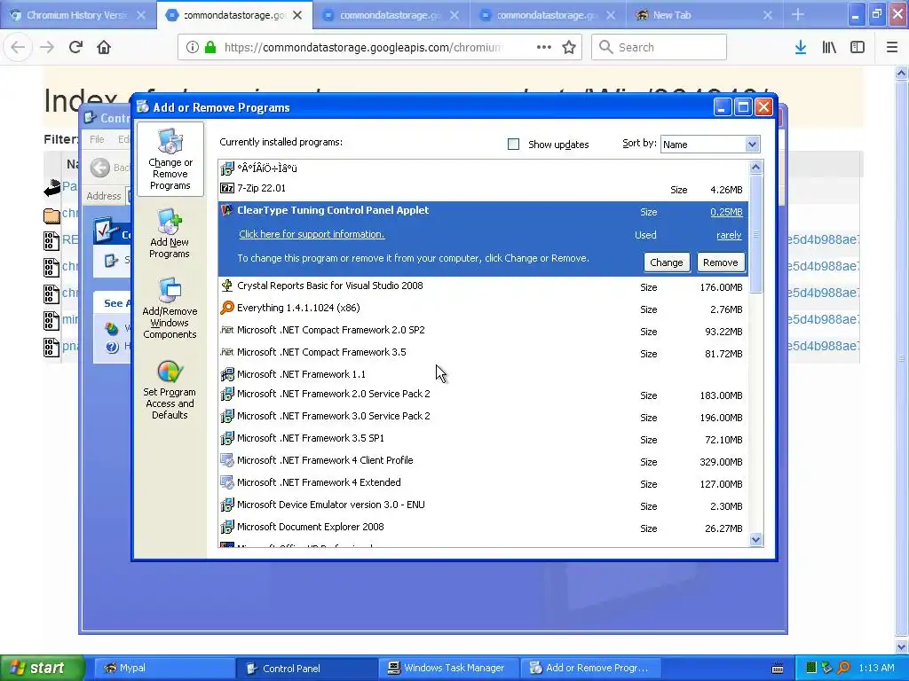Screen dimensions: 909x681
Task: Open browser downloads arrow
Action: (801, 47)
